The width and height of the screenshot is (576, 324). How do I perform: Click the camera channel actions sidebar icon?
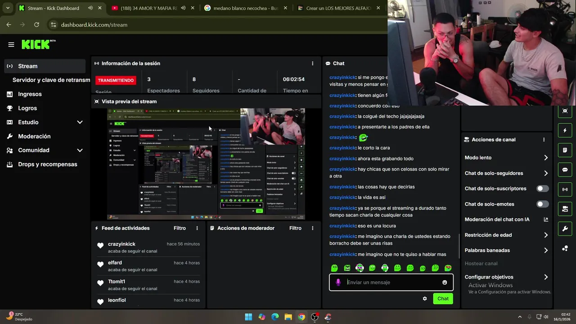(x=565, y=209)
